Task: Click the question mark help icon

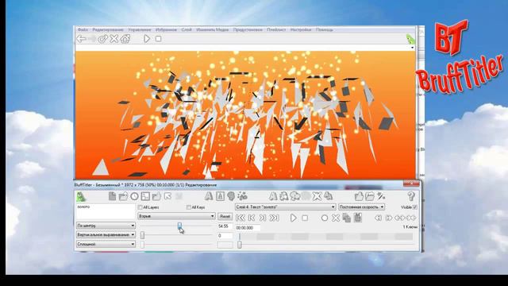Action: point(411,196)
